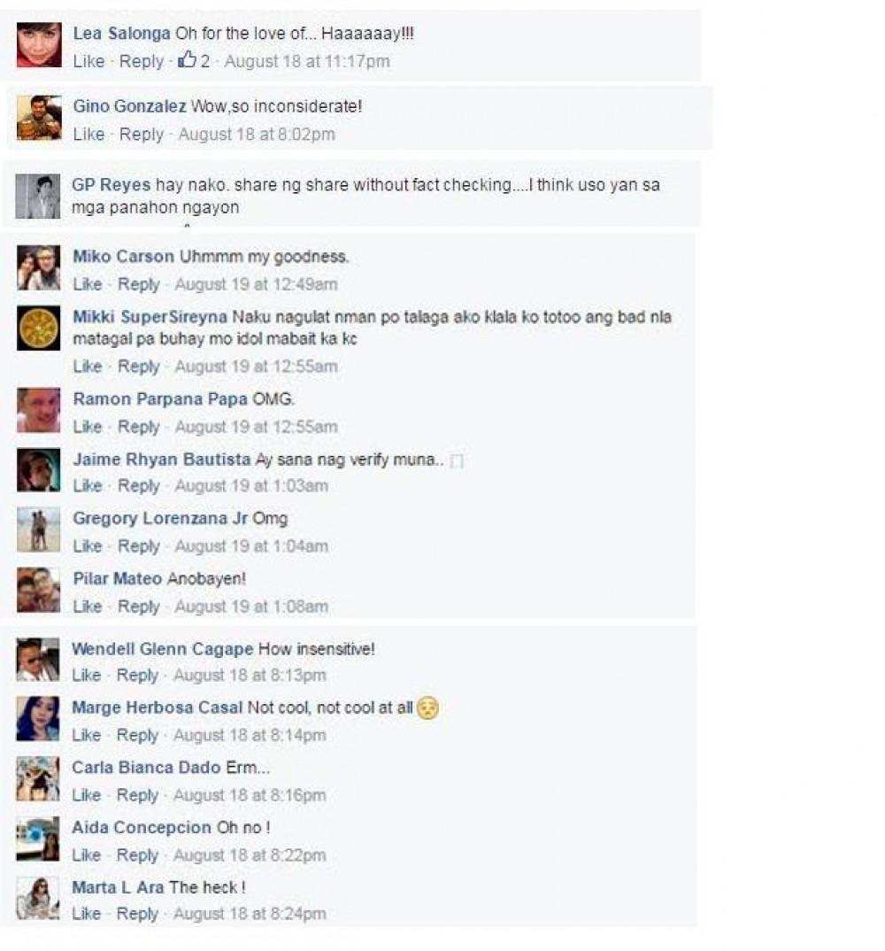Click the thumbs-up likes count on Lea Salonga's comment
Image resolution: width=885 pixels, height=951 pixels.
pos(194,60)
